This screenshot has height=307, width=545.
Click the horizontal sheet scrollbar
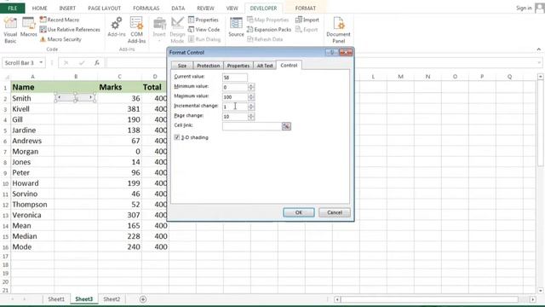click(429, 299)
